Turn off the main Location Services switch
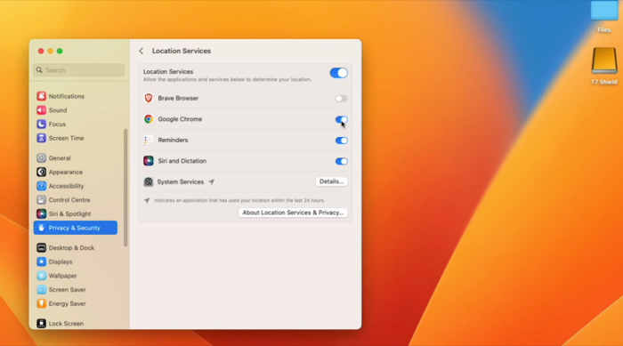 click(338, 73)
